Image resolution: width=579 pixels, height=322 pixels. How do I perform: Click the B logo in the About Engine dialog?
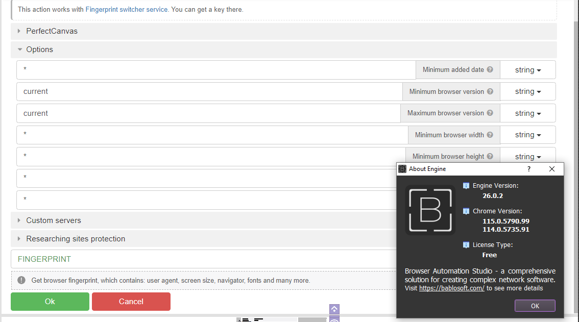(430, 210)
